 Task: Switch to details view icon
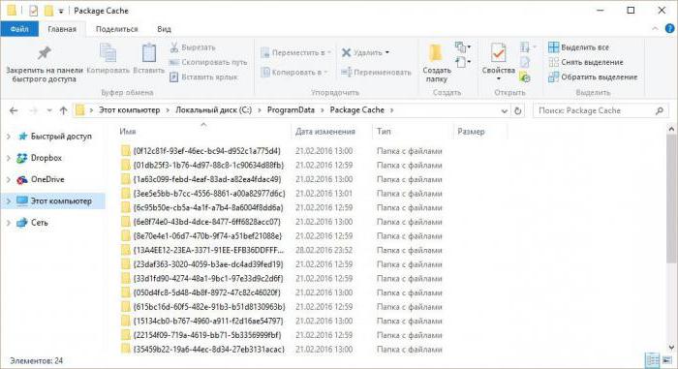652,360
